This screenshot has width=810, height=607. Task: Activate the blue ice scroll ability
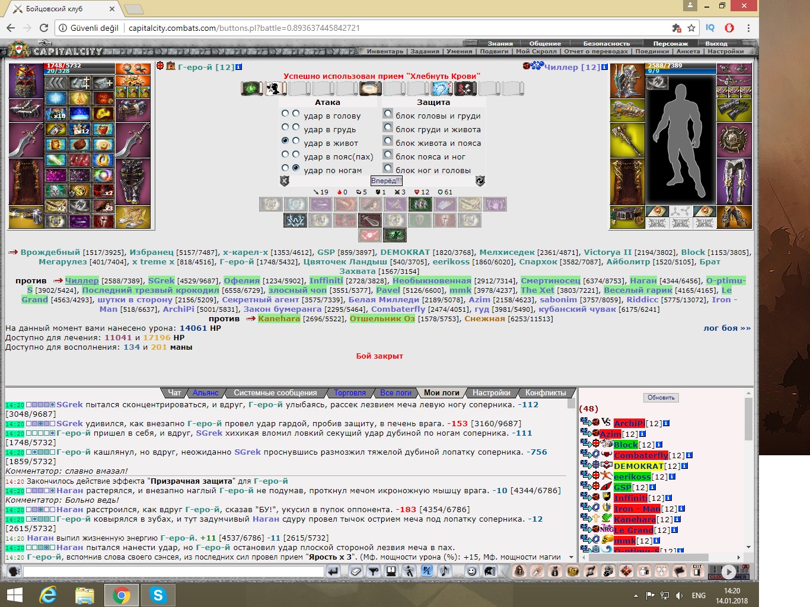[x=441, y=89]
